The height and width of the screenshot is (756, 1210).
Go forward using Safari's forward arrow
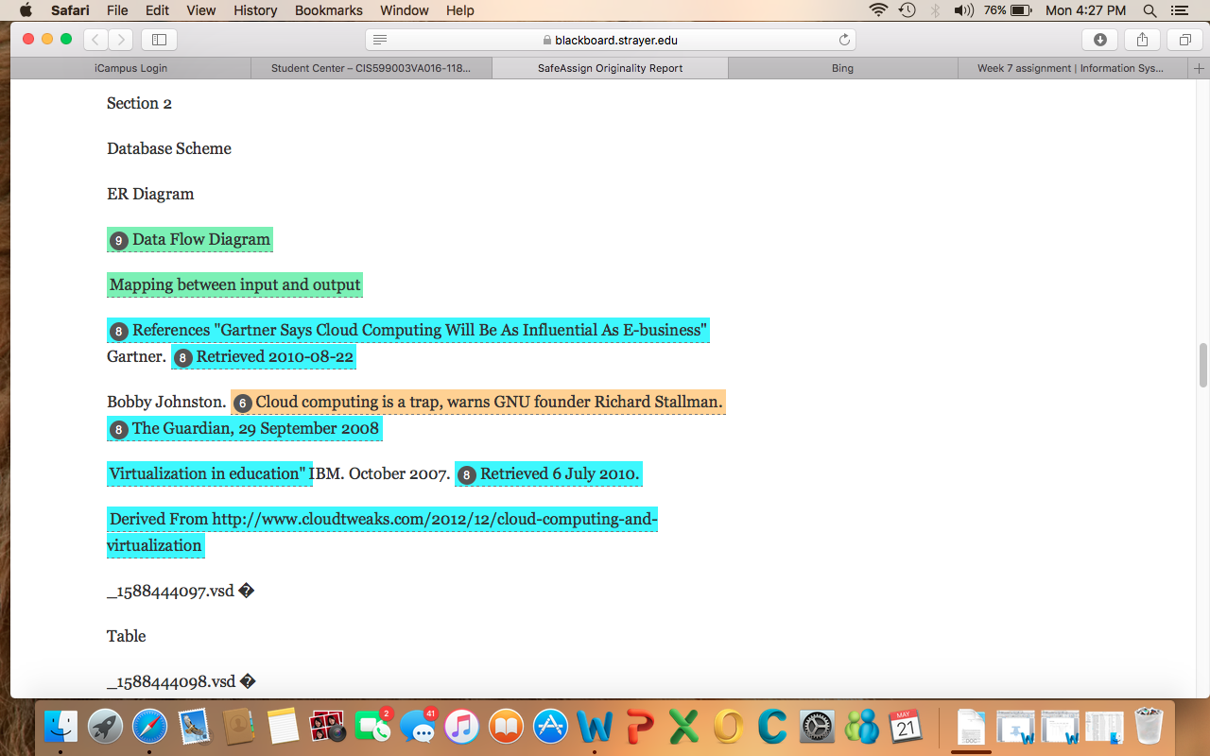coord(120,40)
